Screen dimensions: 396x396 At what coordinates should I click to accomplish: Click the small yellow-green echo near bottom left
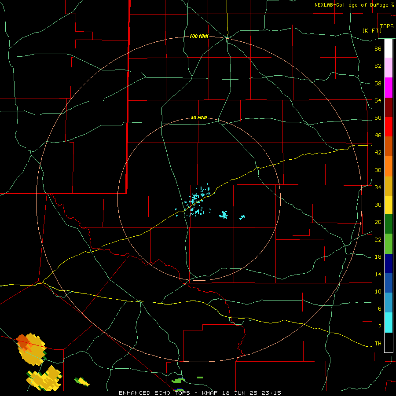tap(82, 381)
